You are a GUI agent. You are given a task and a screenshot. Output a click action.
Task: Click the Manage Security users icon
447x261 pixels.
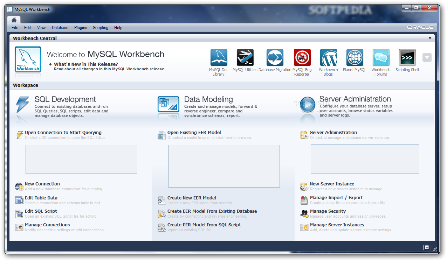304,214
